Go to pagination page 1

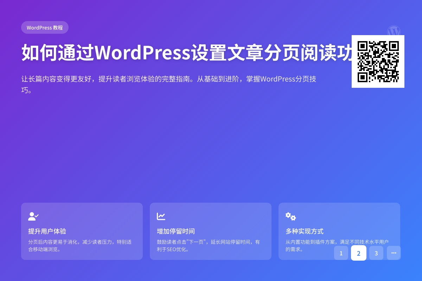(x=341, y=253)
